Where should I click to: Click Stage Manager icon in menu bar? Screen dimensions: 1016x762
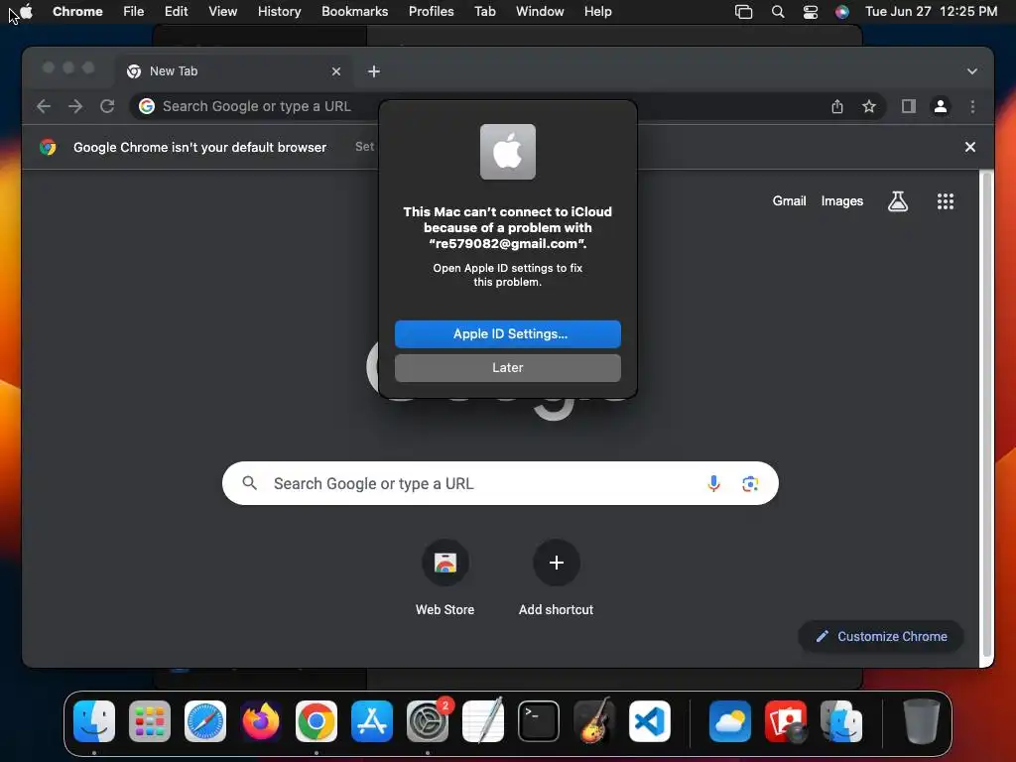743,12
